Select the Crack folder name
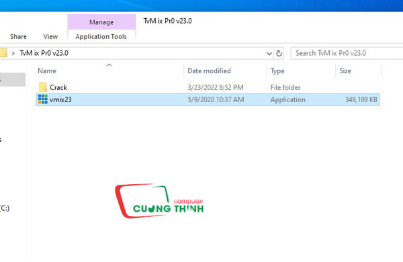Viewport: 403px width, 262px height. 58,87
